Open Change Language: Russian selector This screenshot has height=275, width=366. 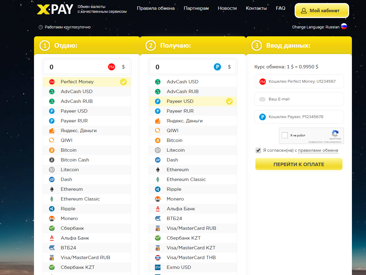(x=319, y=27)
